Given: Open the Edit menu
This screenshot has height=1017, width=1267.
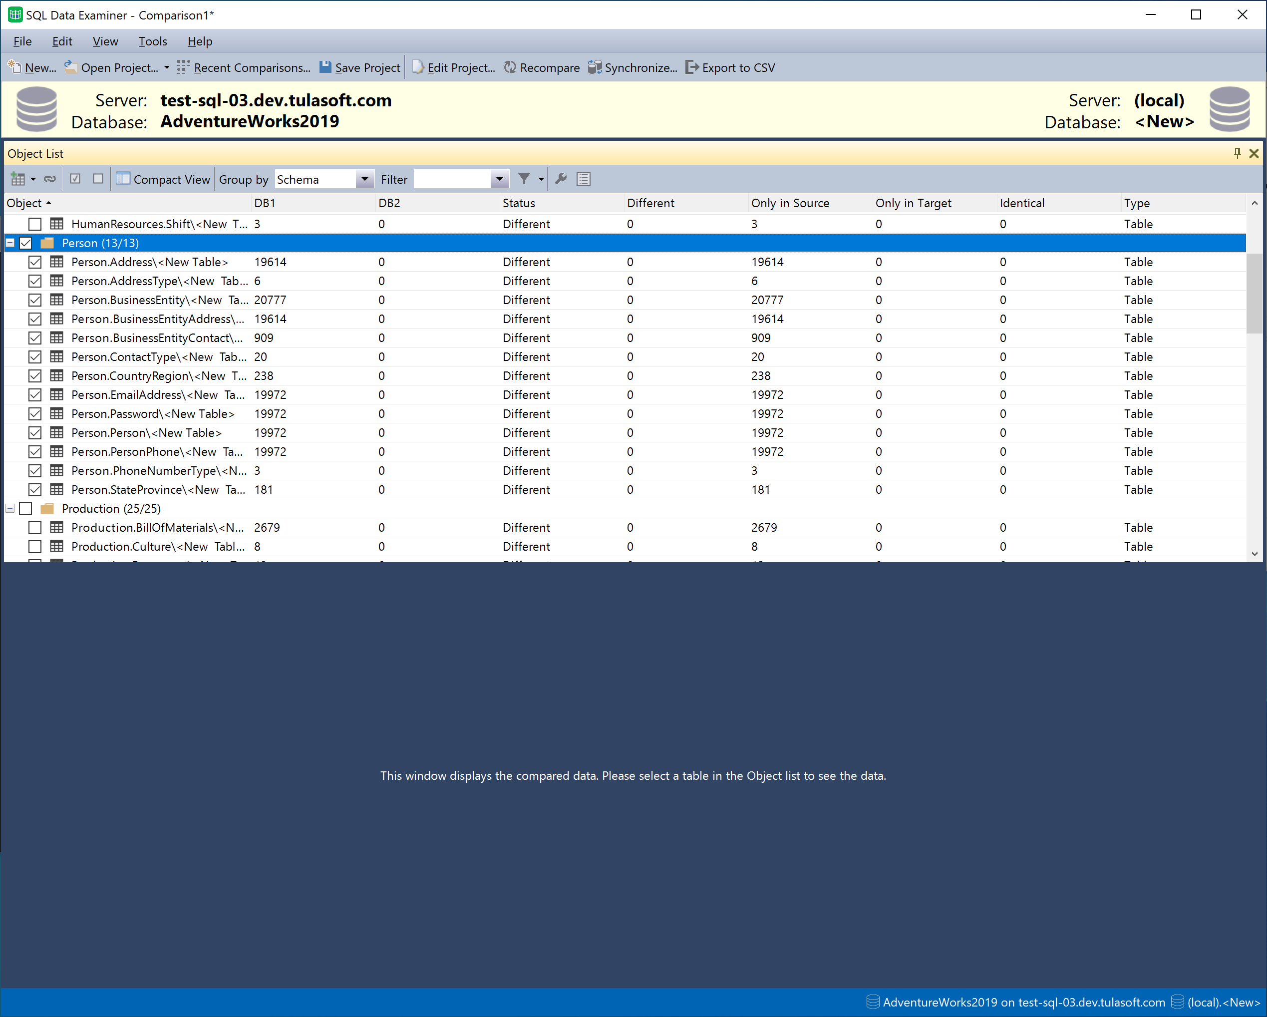Looking at the screenshot, I should click(62, 41).
